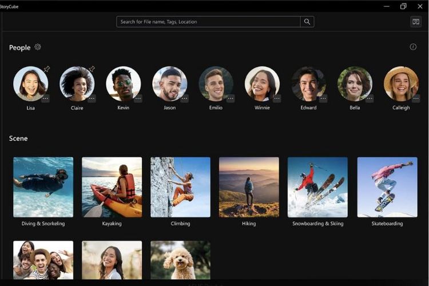Click the Snowboarding & Skiing label
The width and height of the screenshot is (429, 286).
(x=317, y=224)
